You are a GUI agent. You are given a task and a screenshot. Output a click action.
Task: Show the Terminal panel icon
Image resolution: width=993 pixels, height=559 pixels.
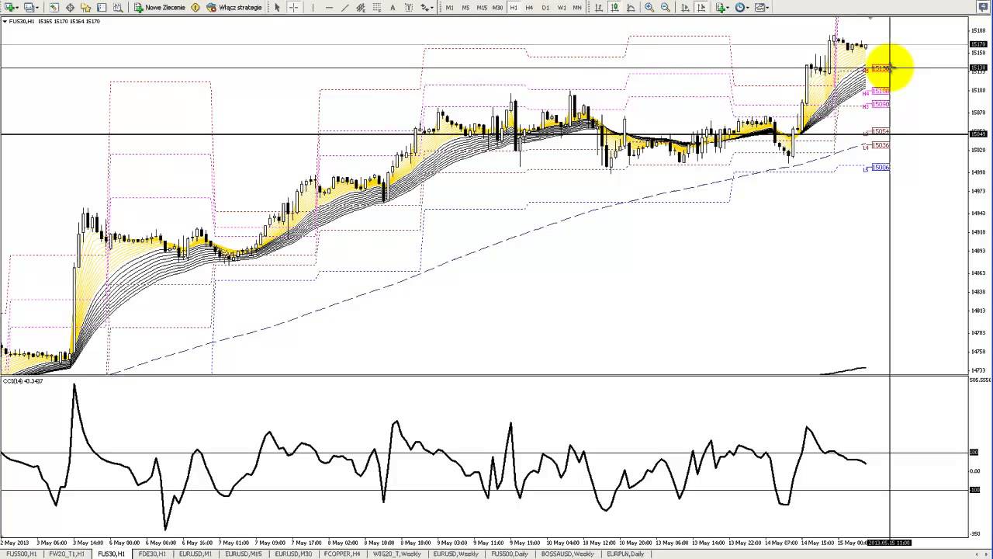point(102,7)
